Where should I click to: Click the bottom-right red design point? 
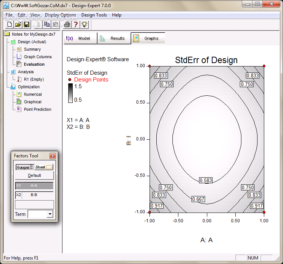[264, 212]
